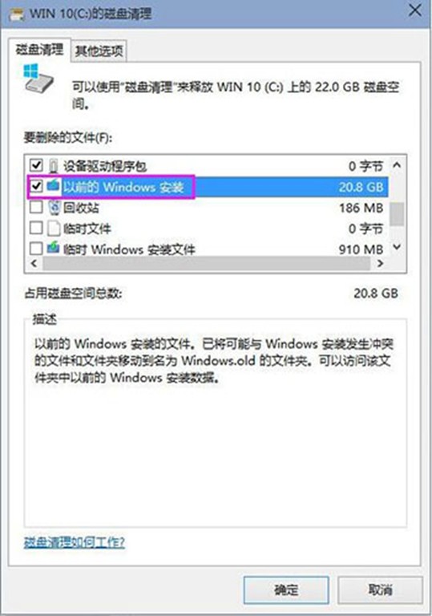Check the 回收站 checkbox

[x=36, y=207]
